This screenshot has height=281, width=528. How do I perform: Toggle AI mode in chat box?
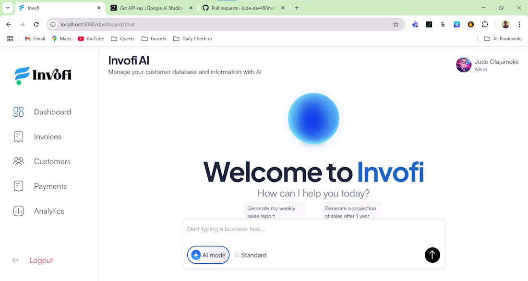208,255
